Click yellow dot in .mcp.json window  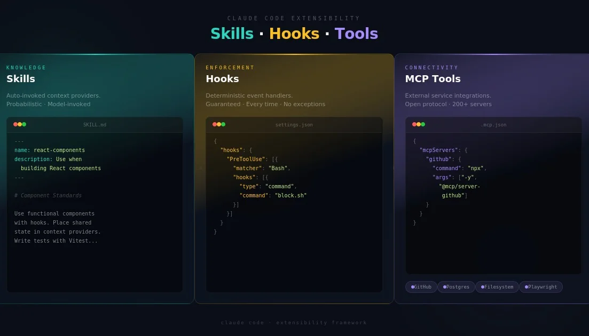(x=419, y=124)
